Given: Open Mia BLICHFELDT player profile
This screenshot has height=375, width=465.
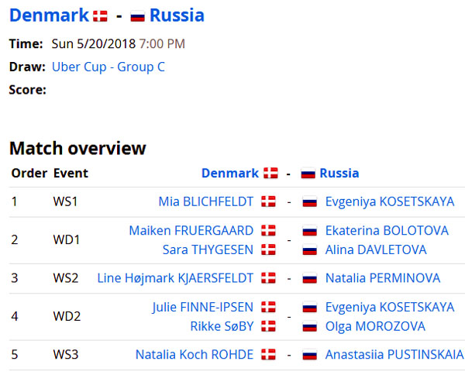Looking at the screenshot, I should (x=206, y=201).
